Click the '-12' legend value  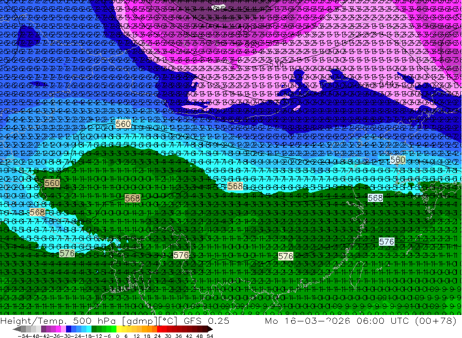tap(97, 336)
